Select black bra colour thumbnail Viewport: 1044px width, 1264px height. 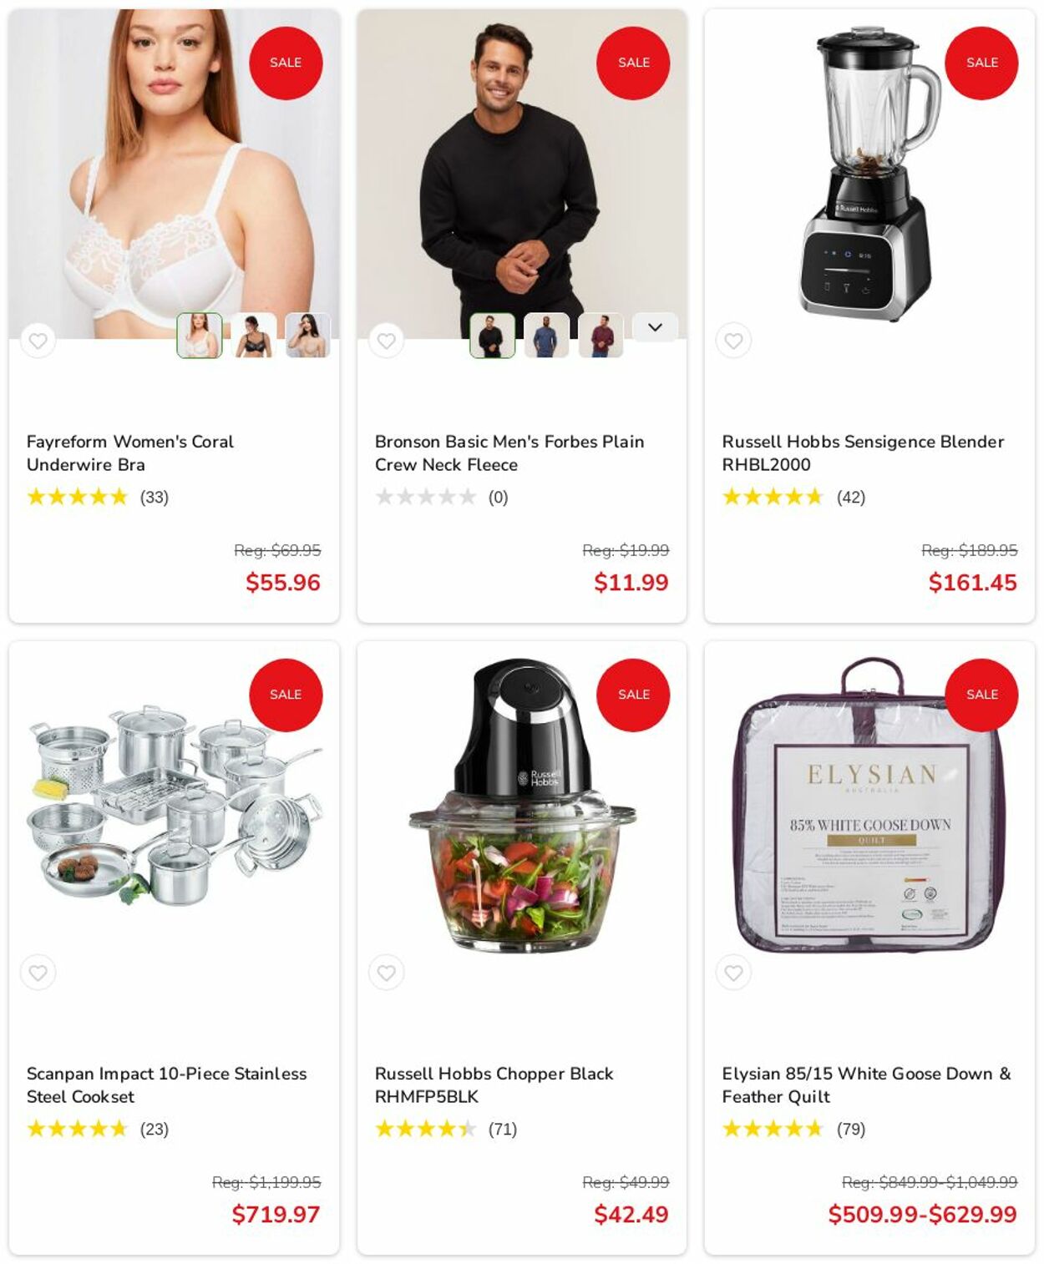[x=253, y=336]
